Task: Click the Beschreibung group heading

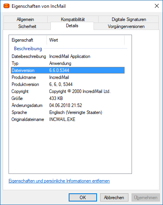Action: 28,49
